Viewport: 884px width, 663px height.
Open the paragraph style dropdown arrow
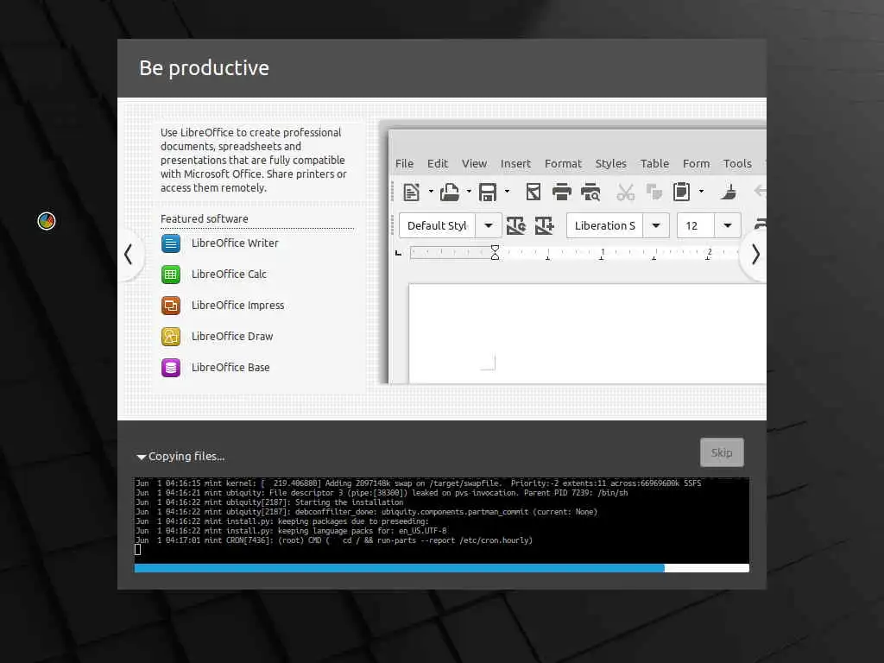coord(489,225)
